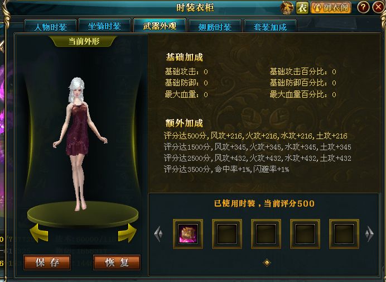
Task: Open the 御衣阁 shop button
Action: pos(331,8)
